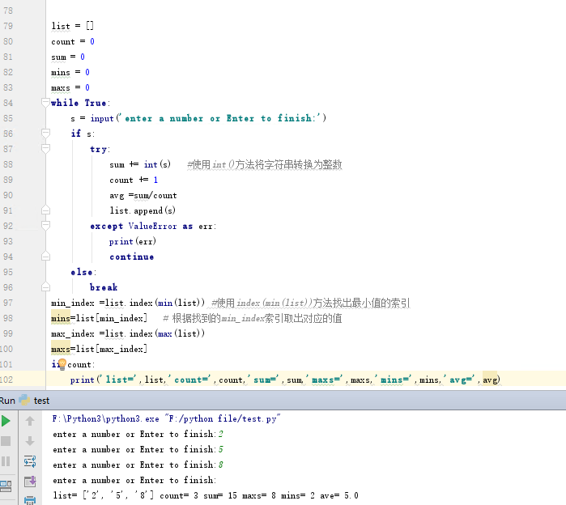Click the Restore Layout icon
The image size is (566, 505).
point(6,486)
